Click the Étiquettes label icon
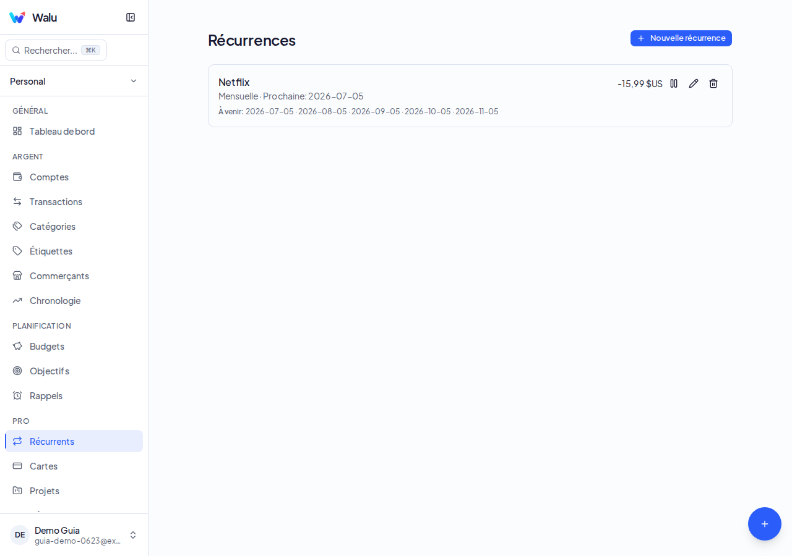 17,251
